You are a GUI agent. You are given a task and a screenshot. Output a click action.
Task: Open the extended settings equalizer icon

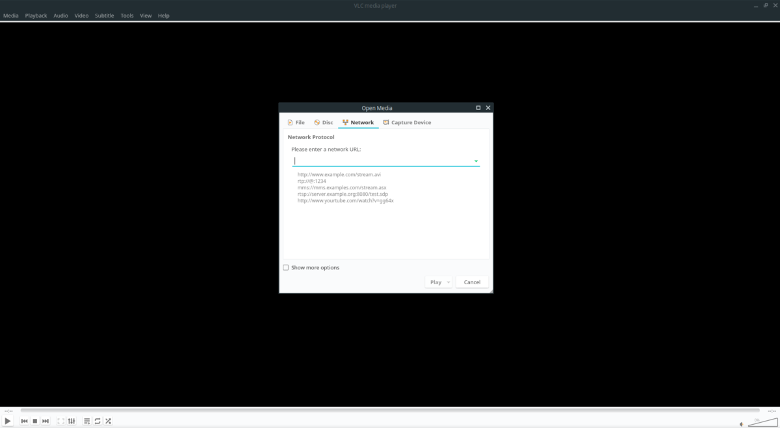pos(71,421)
